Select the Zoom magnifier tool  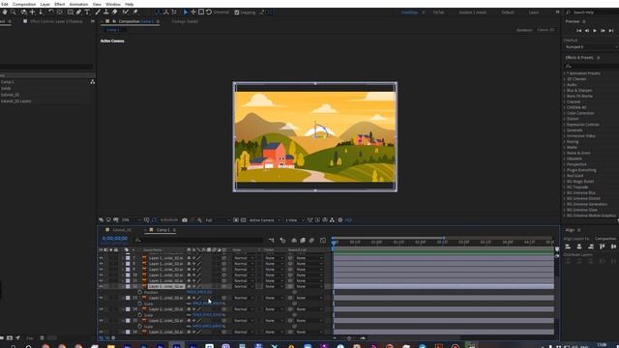(14, 13)
